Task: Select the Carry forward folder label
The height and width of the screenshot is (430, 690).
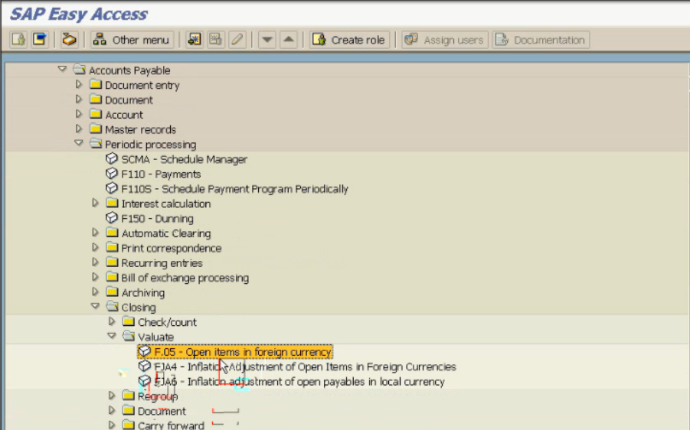Action: (171, 425)
